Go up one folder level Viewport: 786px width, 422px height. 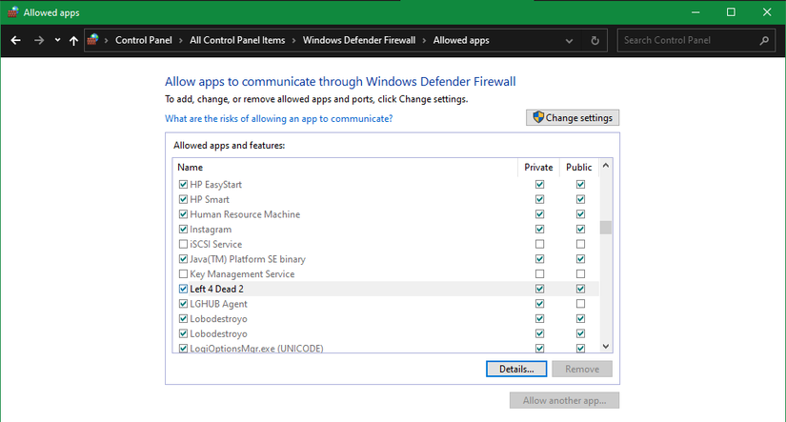[x=73, y=41]
